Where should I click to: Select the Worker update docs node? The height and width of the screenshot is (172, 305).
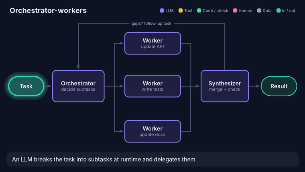coord(152,131)
